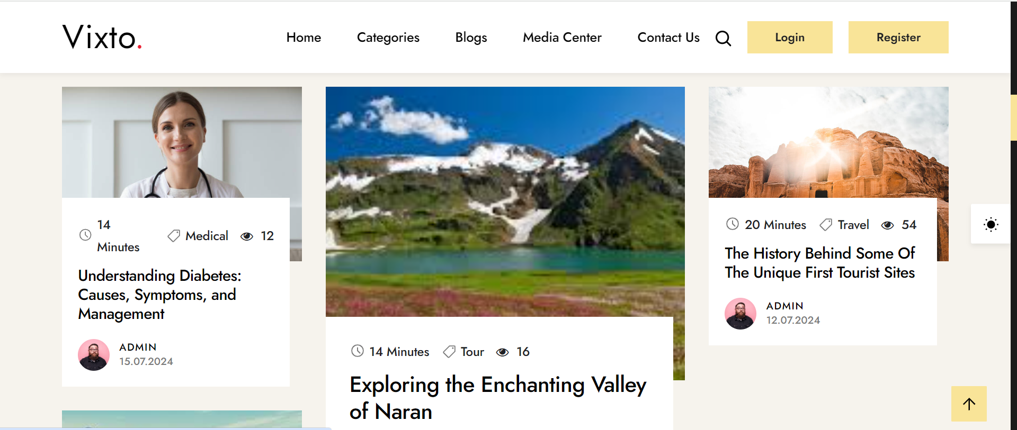Click the clock icon on the Naran article

pos(358,351)
